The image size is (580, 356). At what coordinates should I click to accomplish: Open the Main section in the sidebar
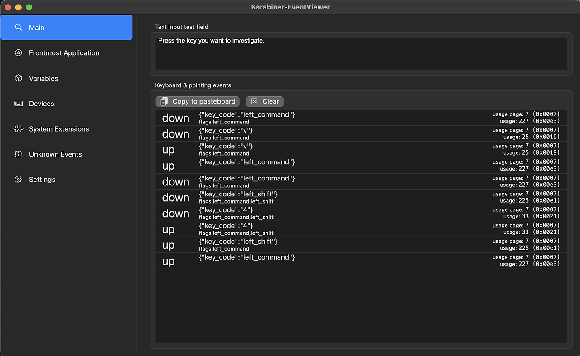(67, 28)
